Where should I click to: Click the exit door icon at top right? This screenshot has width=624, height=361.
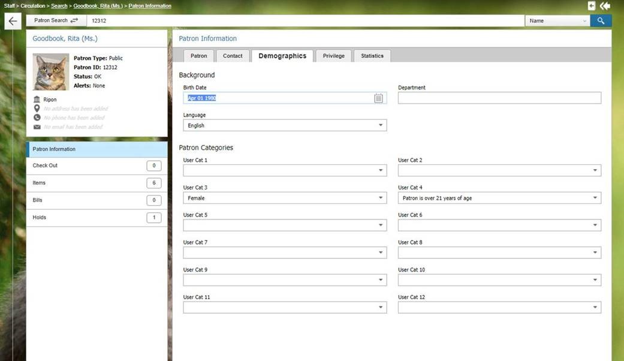(x=592, y=5)
